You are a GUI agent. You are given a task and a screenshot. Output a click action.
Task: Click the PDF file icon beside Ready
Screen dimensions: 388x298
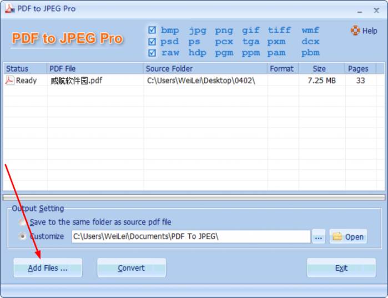9,80
